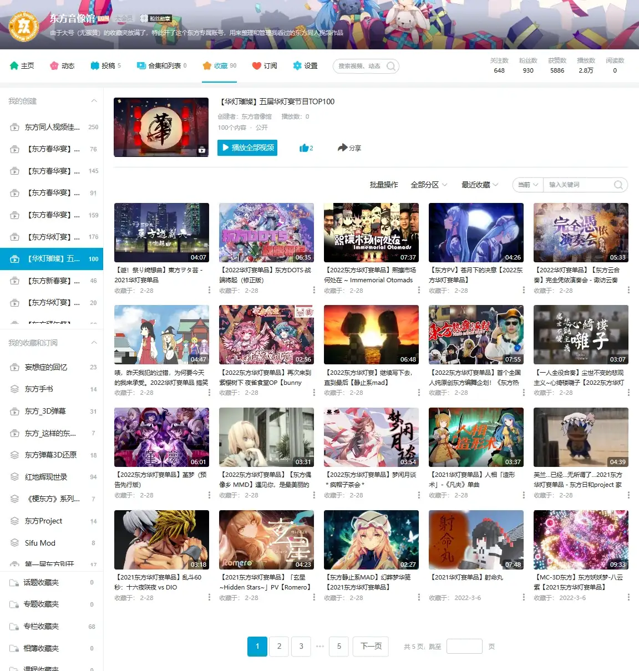Open more options for 东方妖妖梦-八云紫 video

coord(628,597)
